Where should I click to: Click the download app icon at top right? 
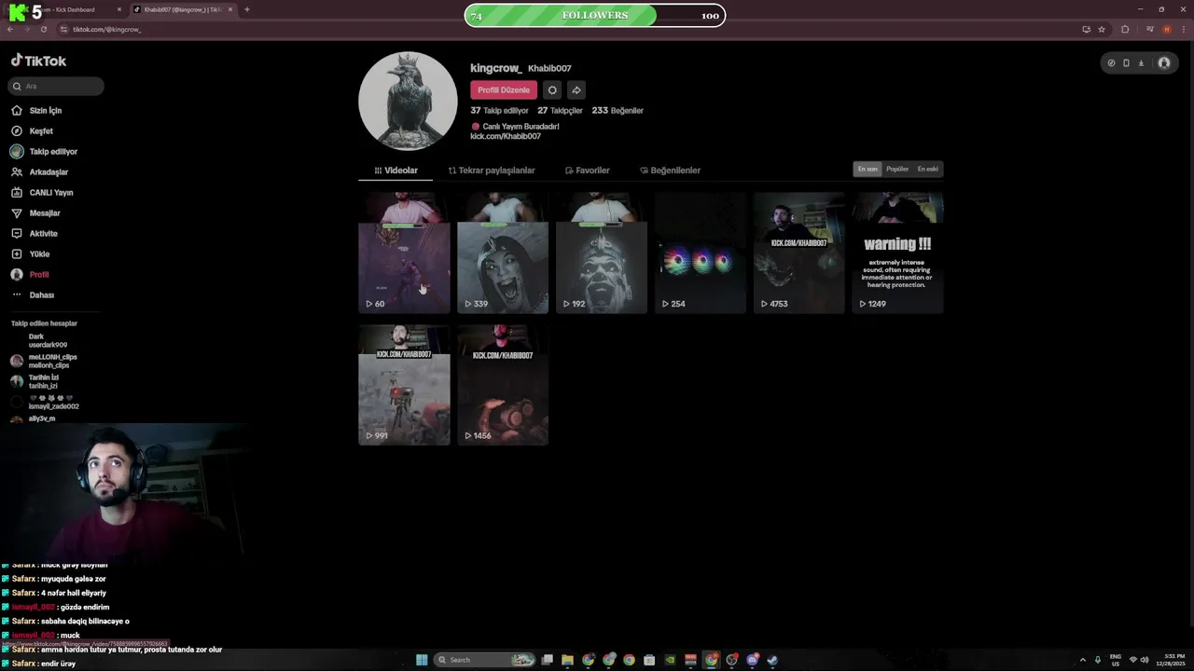point(1141,62)
